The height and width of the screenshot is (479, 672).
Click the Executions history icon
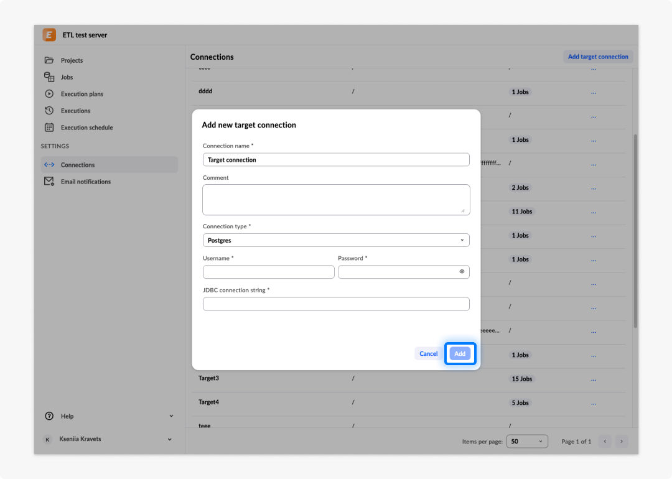tap(49, 111)
